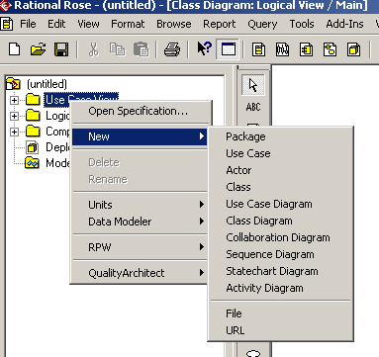Click the Copy toolbar icon
The width and height of the screenshot is (379, 357).
[x=117, y=49]
